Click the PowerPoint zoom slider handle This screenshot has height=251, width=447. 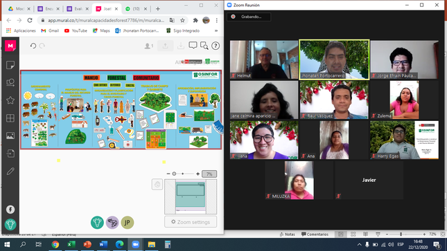click(401, 234)
